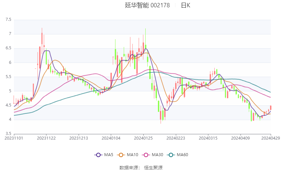
Task: Click the 6.5 y-axis value
Action: (8, 48)
